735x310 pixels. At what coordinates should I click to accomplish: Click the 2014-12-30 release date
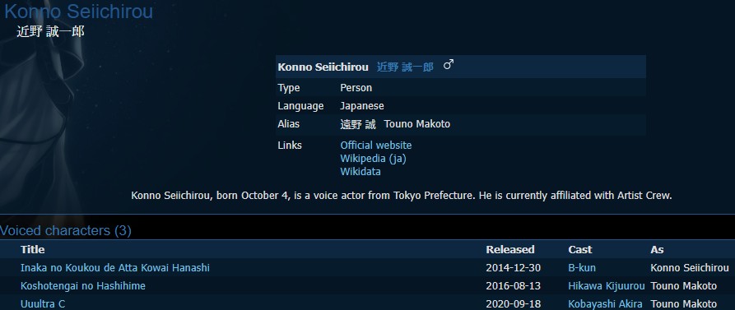[x=513, y=268]
